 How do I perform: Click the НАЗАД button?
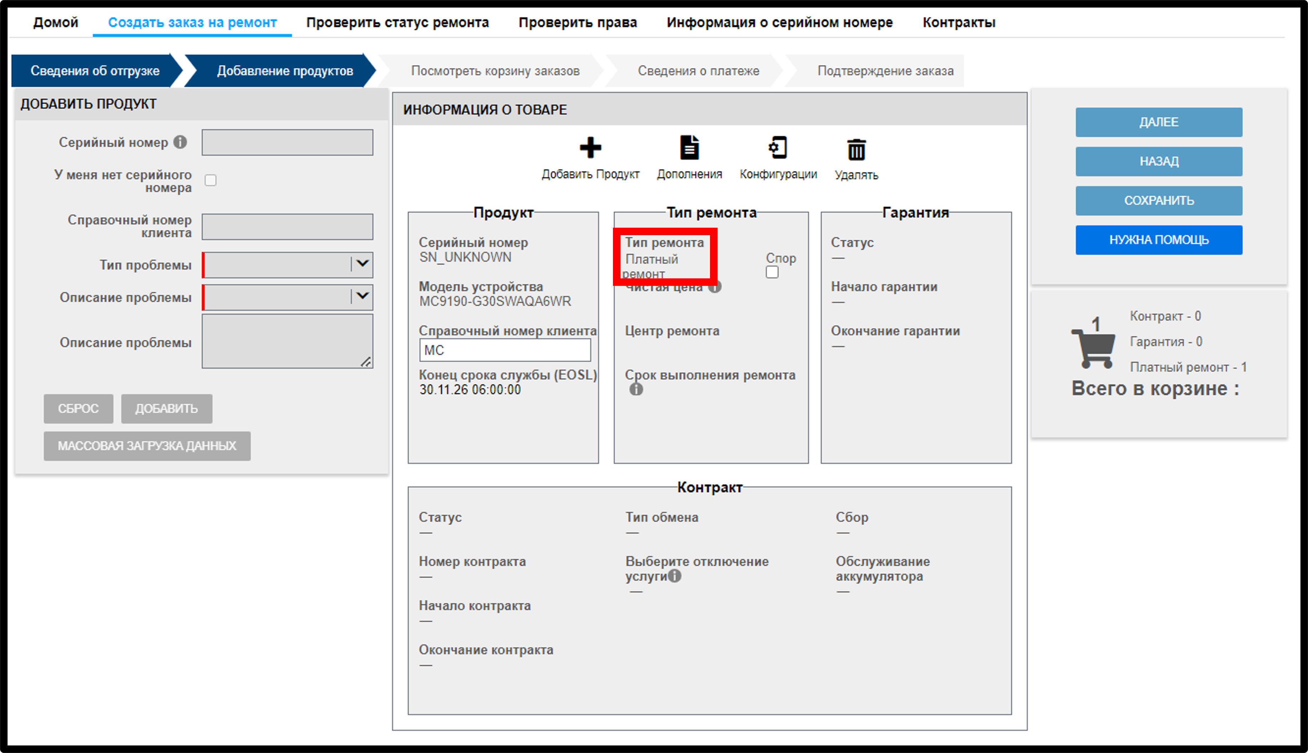(1159, 161)
